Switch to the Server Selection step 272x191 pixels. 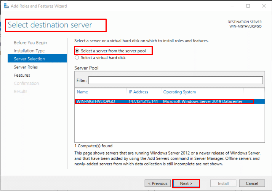click(29, 59)
